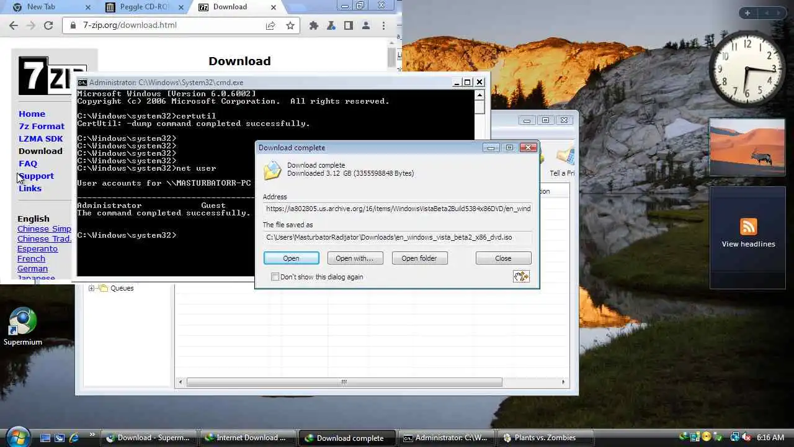
Task: Click the View headlines feed gadget
Action: [x=747, y=237]
